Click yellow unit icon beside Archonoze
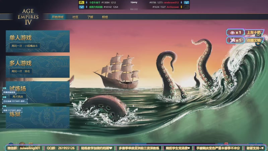This screenshot has height=151, width=268. click(181, 7)
